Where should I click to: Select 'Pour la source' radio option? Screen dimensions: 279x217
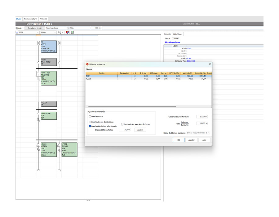pos(90,116)
